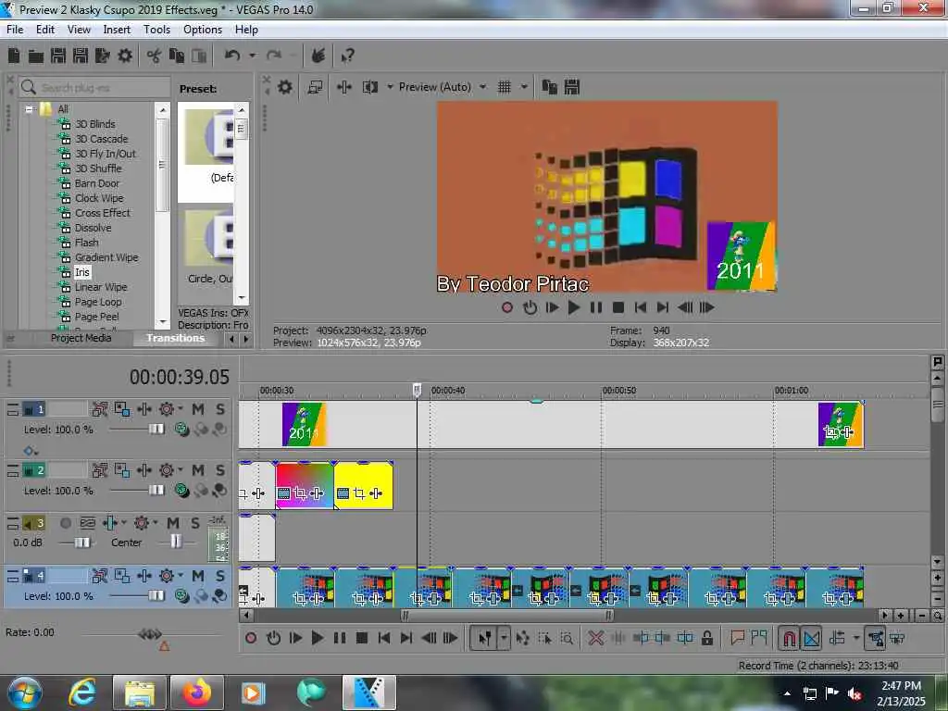The height and width of the screenshot is (711, 948).
Task: Open Windows Start menu orb
Action: click(24, 692)
